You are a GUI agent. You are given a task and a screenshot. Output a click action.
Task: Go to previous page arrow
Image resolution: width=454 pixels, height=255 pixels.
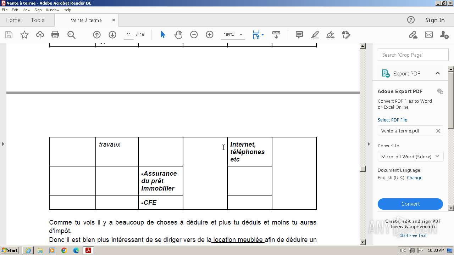point(97,35)
